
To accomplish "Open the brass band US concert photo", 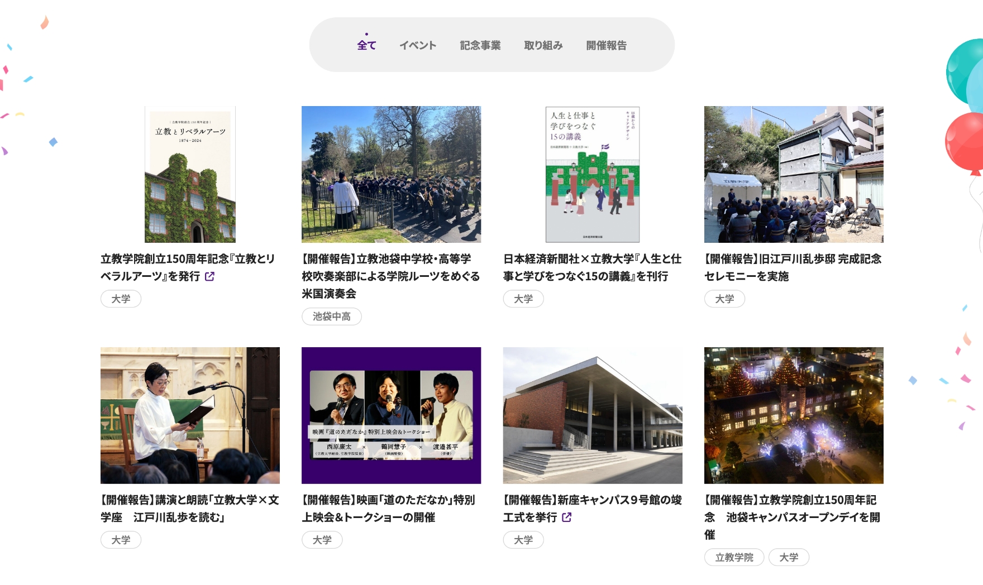I will (391, 174).
